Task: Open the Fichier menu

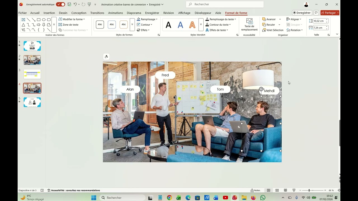Action: pyautogui.click(x=23, y=13)
